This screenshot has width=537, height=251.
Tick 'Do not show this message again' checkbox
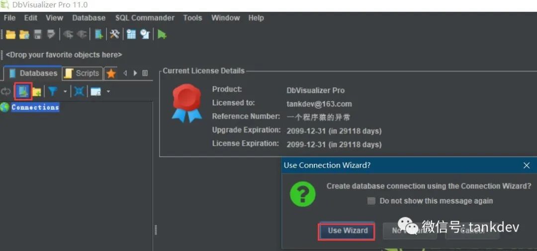371,201
